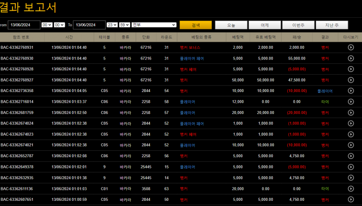Click the yellow 검색 search button
The width and height of the screenshot is (362, 206).
(196, 25)
